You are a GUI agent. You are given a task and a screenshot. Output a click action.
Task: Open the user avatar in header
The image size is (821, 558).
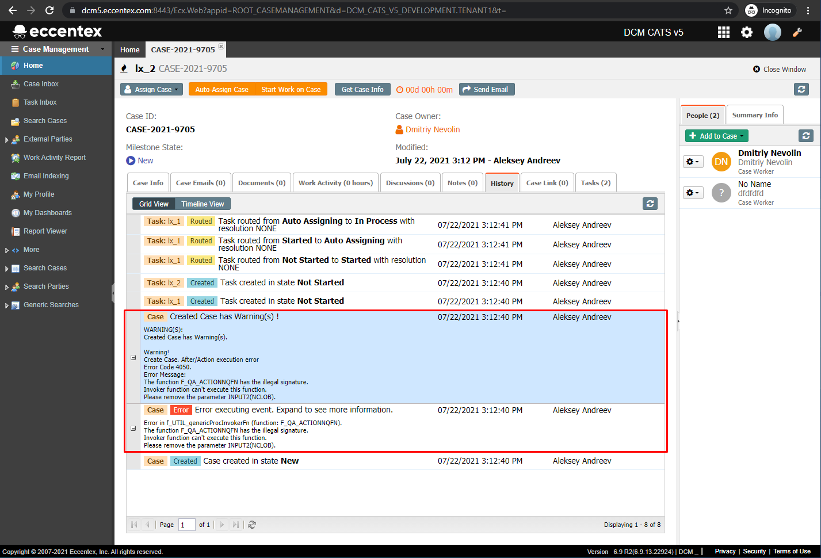pos(773,32)
